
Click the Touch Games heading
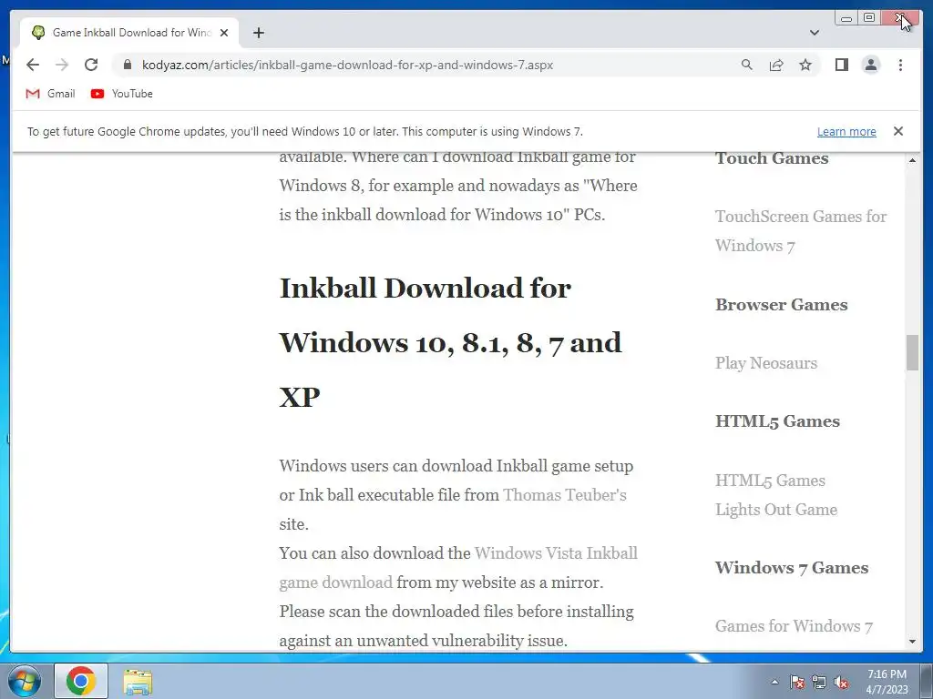pos(772,158)
